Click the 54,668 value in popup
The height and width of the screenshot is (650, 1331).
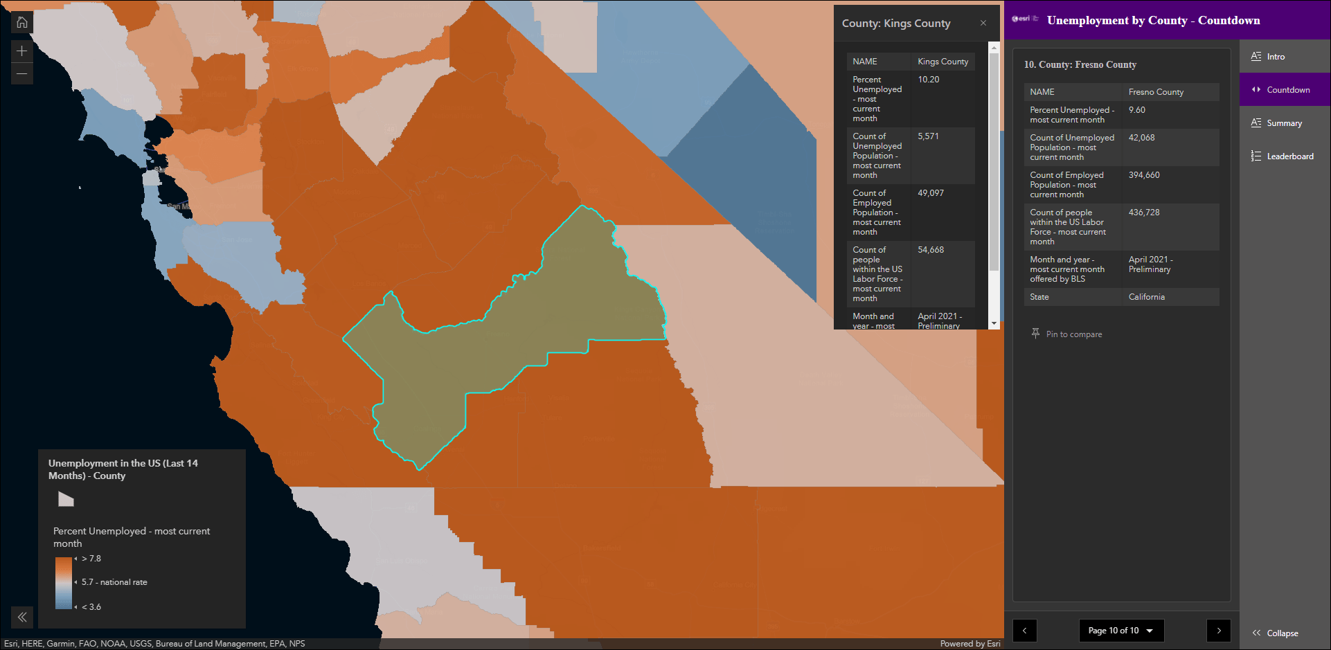pyautogui.click(x=931, y=250)
